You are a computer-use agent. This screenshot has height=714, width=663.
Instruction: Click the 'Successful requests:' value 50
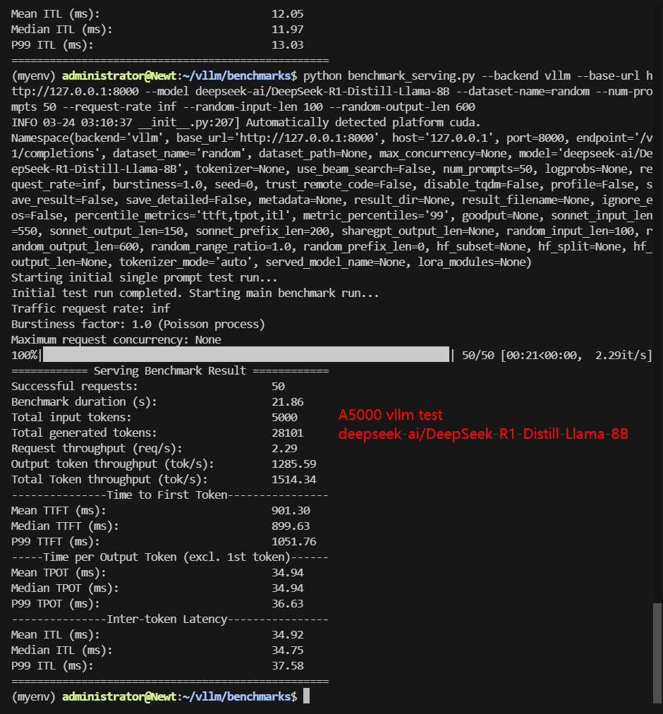278,386
